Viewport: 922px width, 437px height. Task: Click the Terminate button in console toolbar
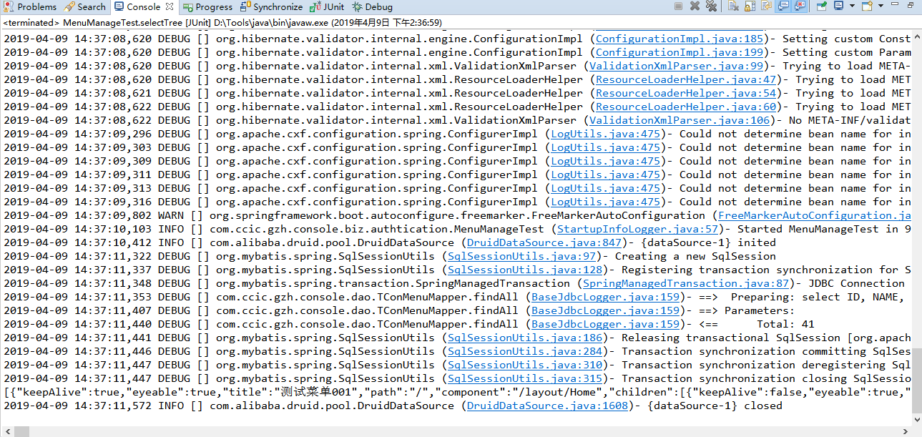[x=678, y=6]
